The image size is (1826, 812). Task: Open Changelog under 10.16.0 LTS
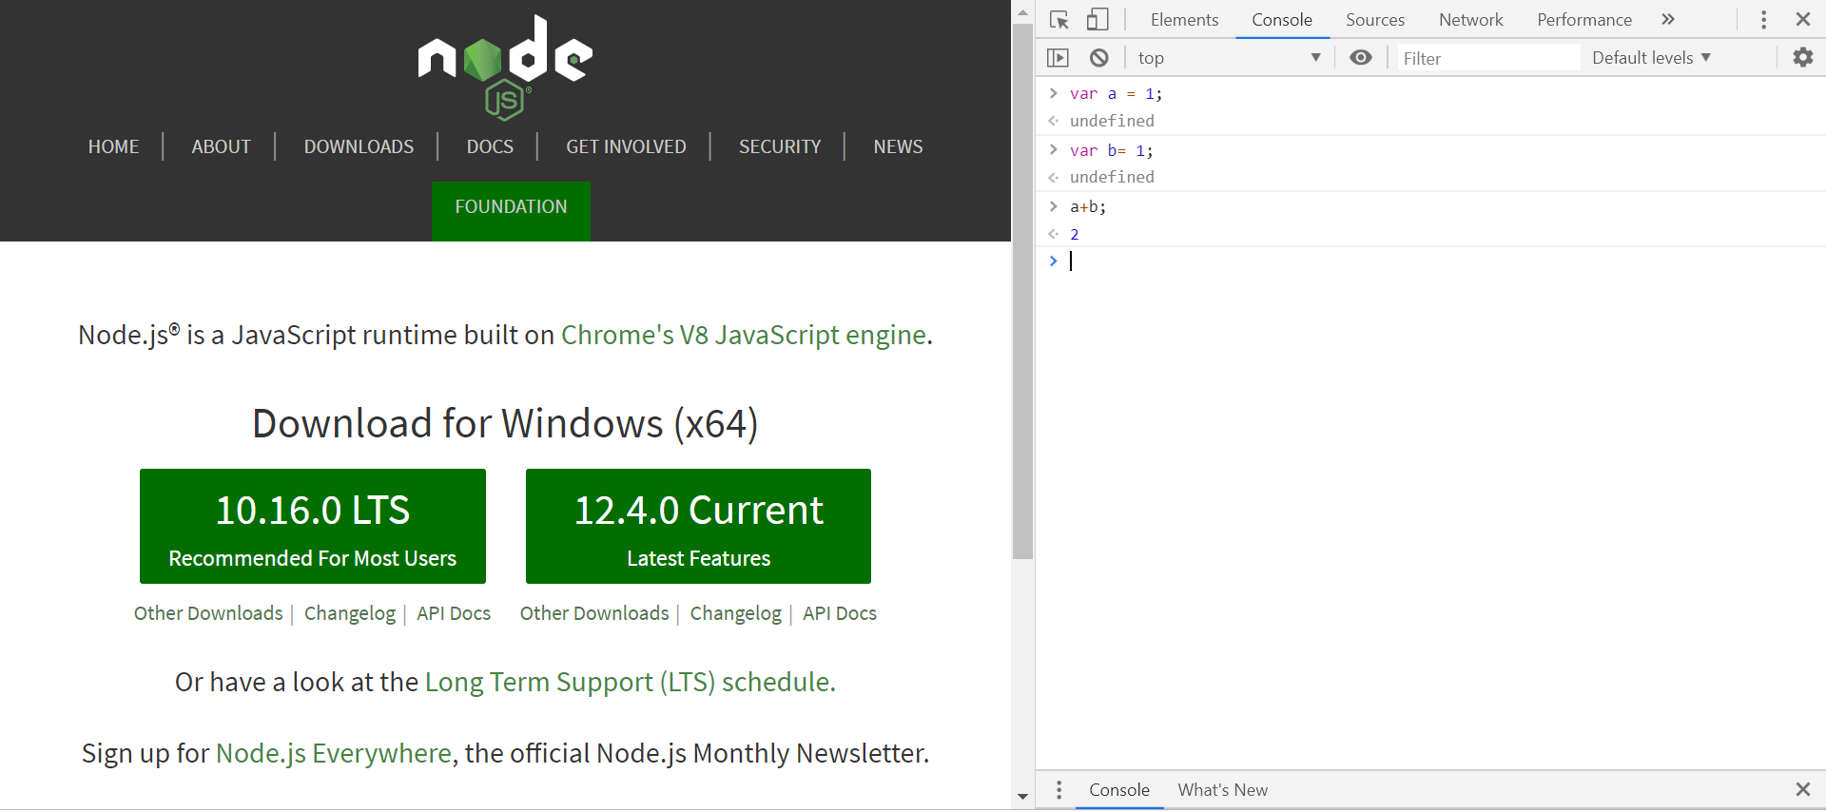click(x=350, y=613)
